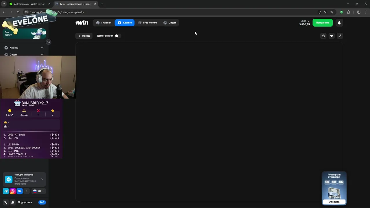Screen dimensions: 370x208
Task: Open the tab search dropdown
Action: click(4, 4)
